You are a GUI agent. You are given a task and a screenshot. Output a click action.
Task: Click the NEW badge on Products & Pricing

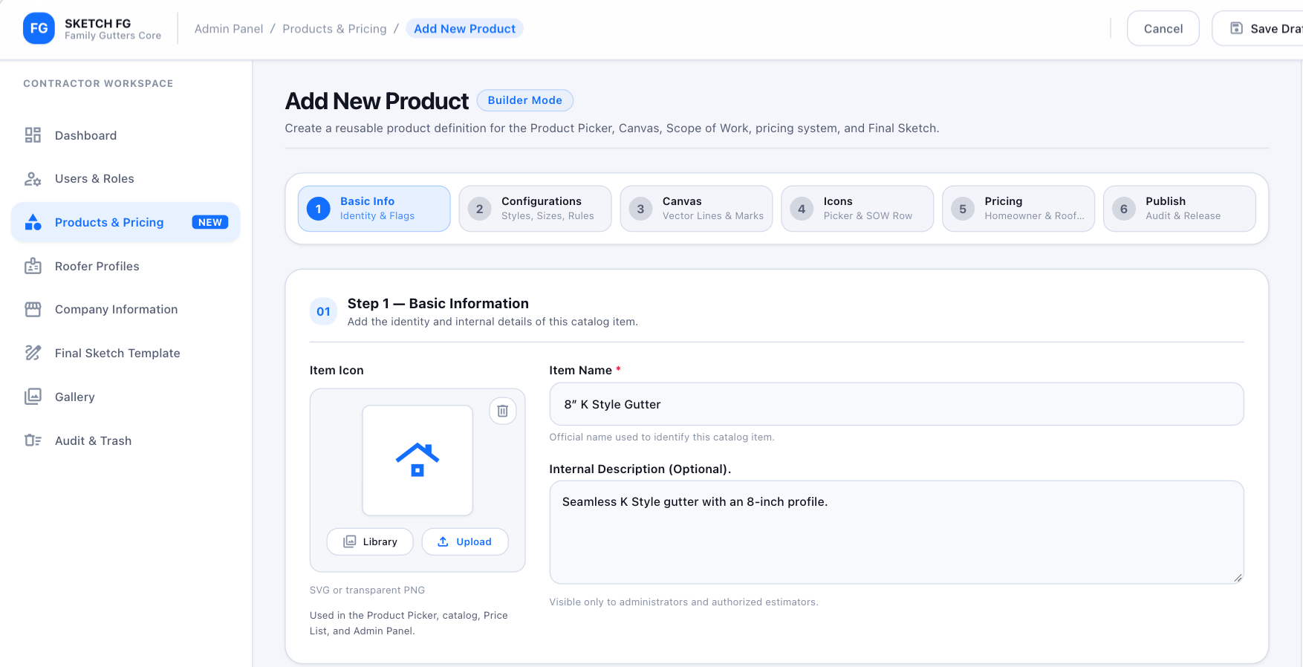point(210,222)
